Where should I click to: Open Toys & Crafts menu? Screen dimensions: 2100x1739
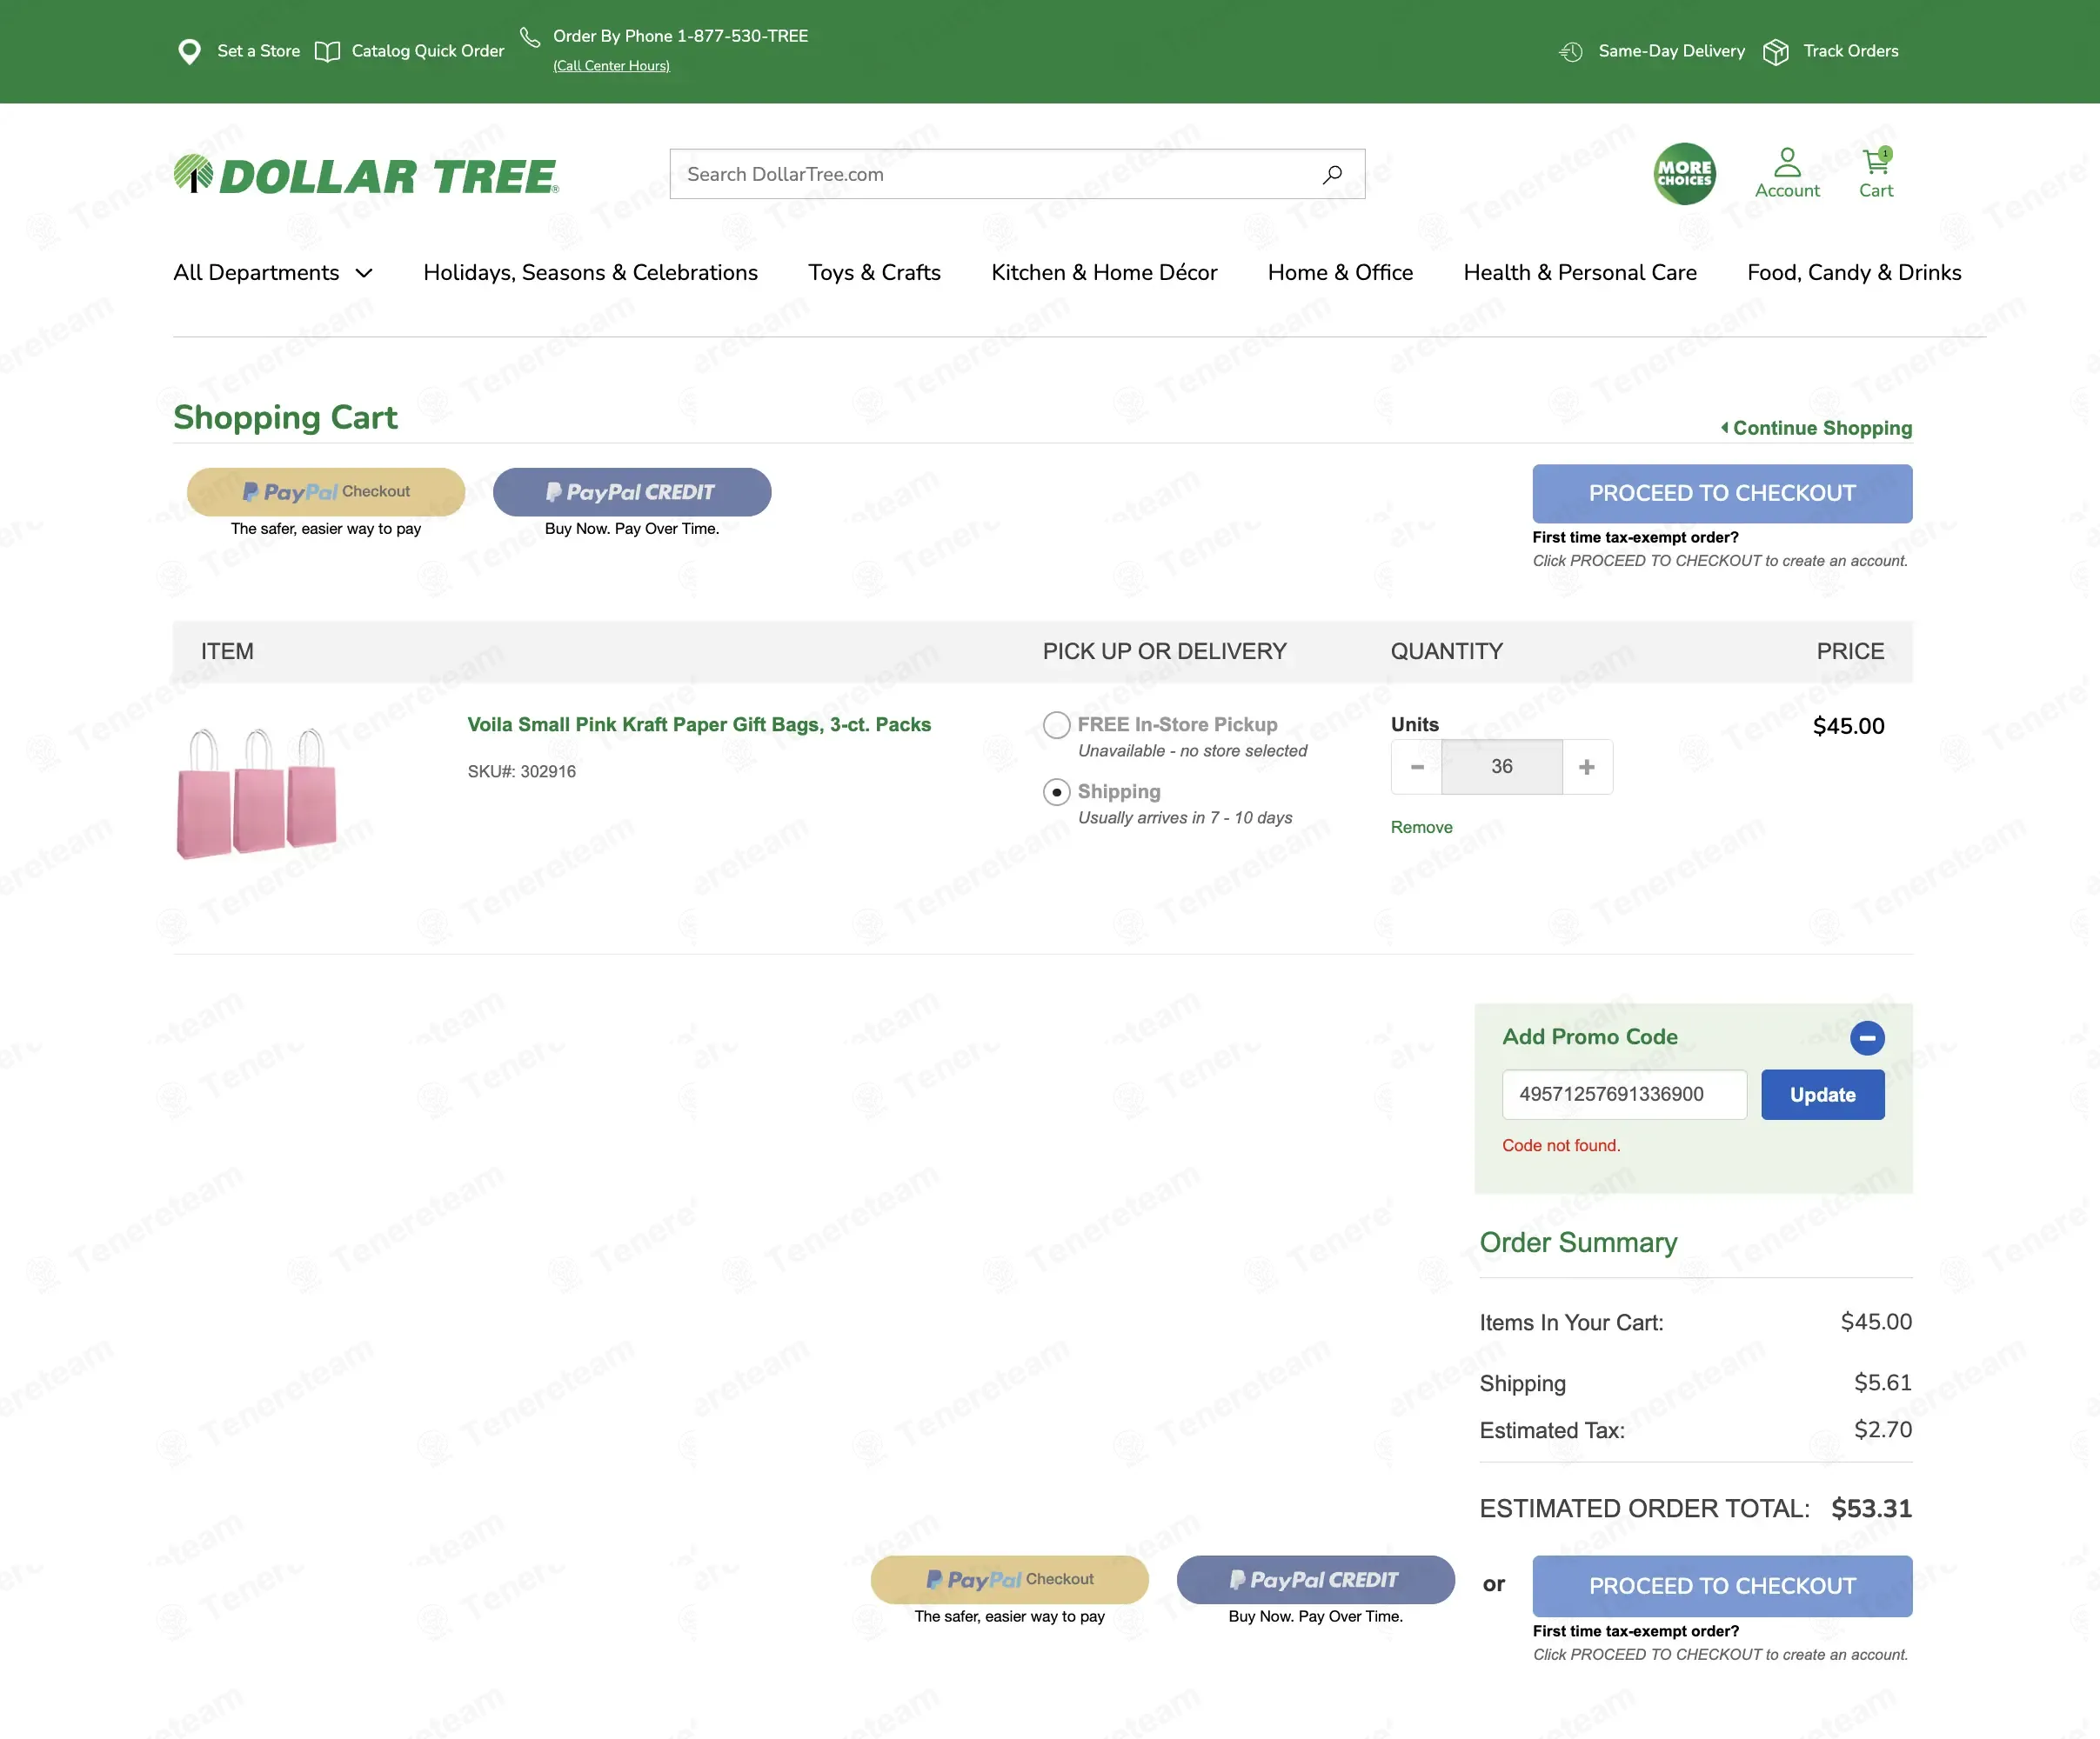[x=874, y=273]
